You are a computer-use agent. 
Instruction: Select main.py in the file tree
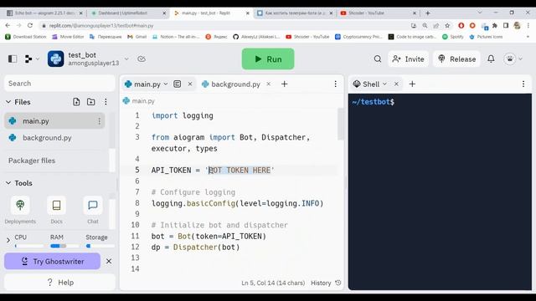tap(54, 120)
